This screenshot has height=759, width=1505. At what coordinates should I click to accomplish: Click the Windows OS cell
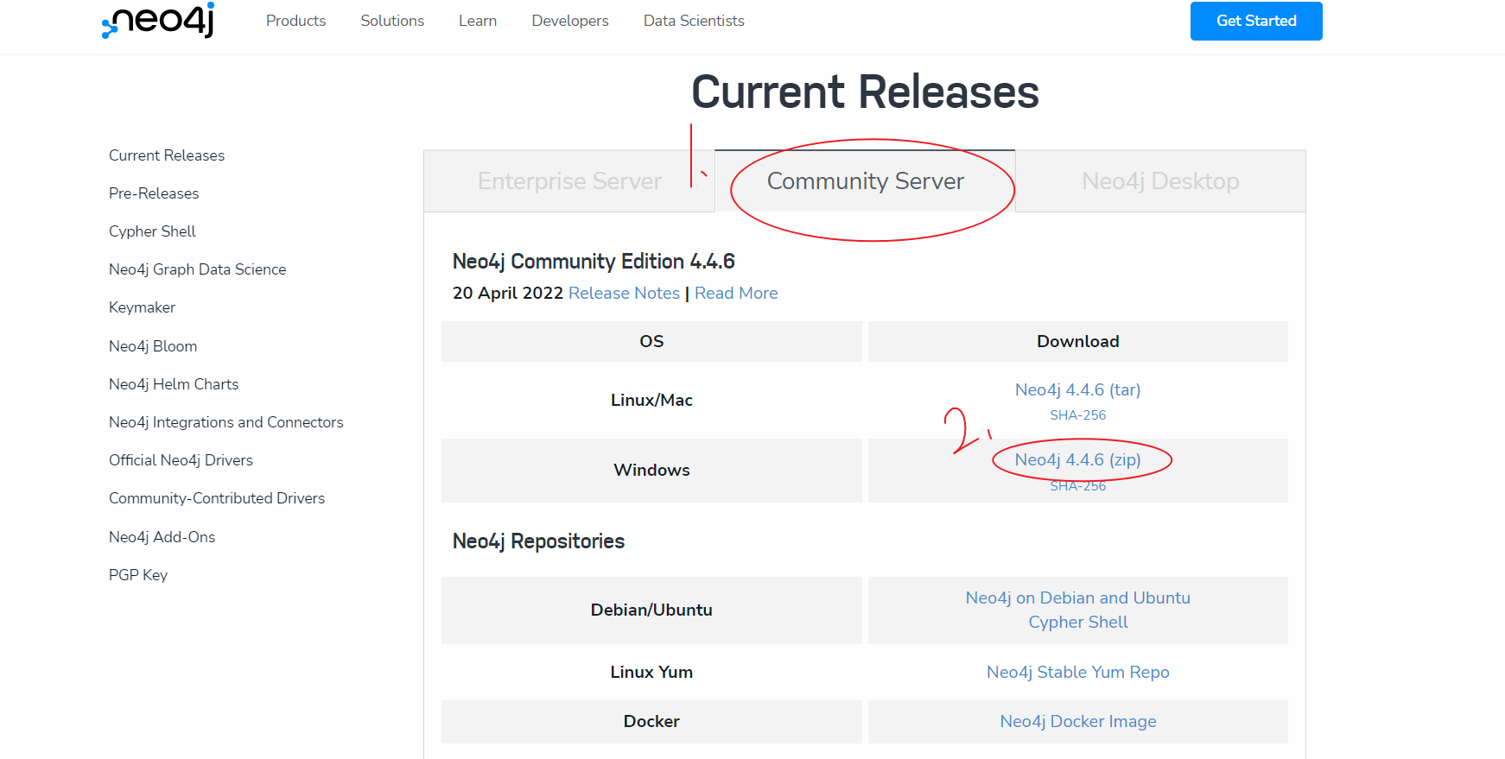(x=651, y=471)
